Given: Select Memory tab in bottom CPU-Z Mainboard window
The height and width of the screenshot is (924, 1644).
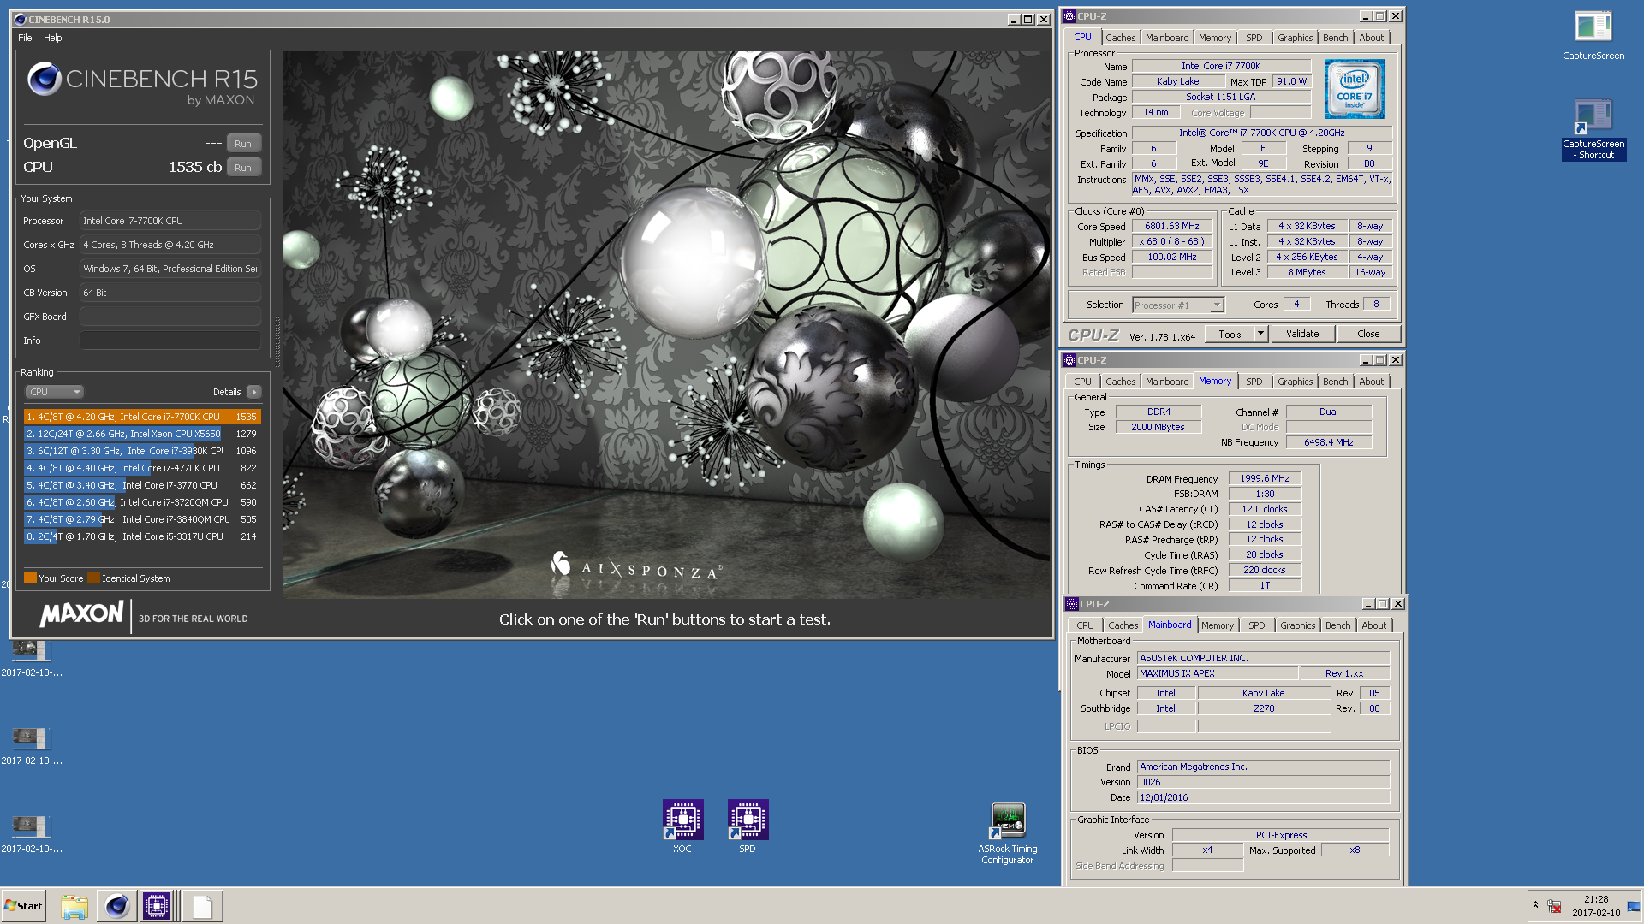Looking at the screenshot, I should point(1218,625).
